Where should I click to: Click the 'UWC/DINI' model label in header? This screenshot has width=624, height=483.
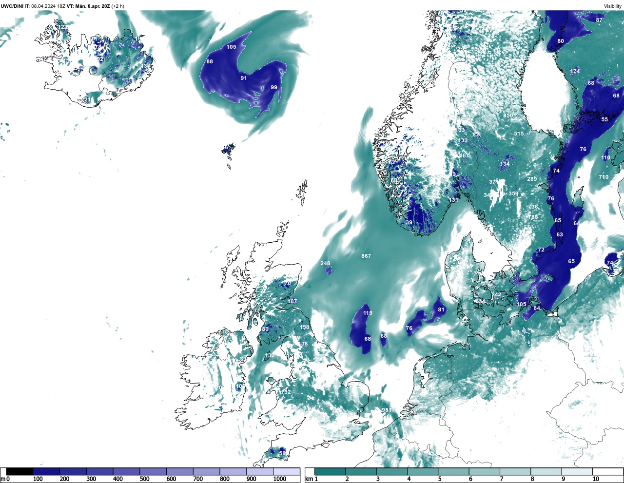click(x=12, y=6)
